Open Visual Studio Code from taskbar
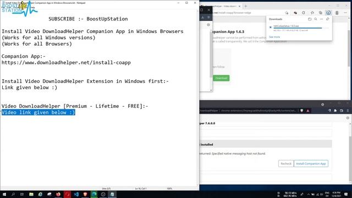This screenshot has height=198, width=352. (76, 194)
